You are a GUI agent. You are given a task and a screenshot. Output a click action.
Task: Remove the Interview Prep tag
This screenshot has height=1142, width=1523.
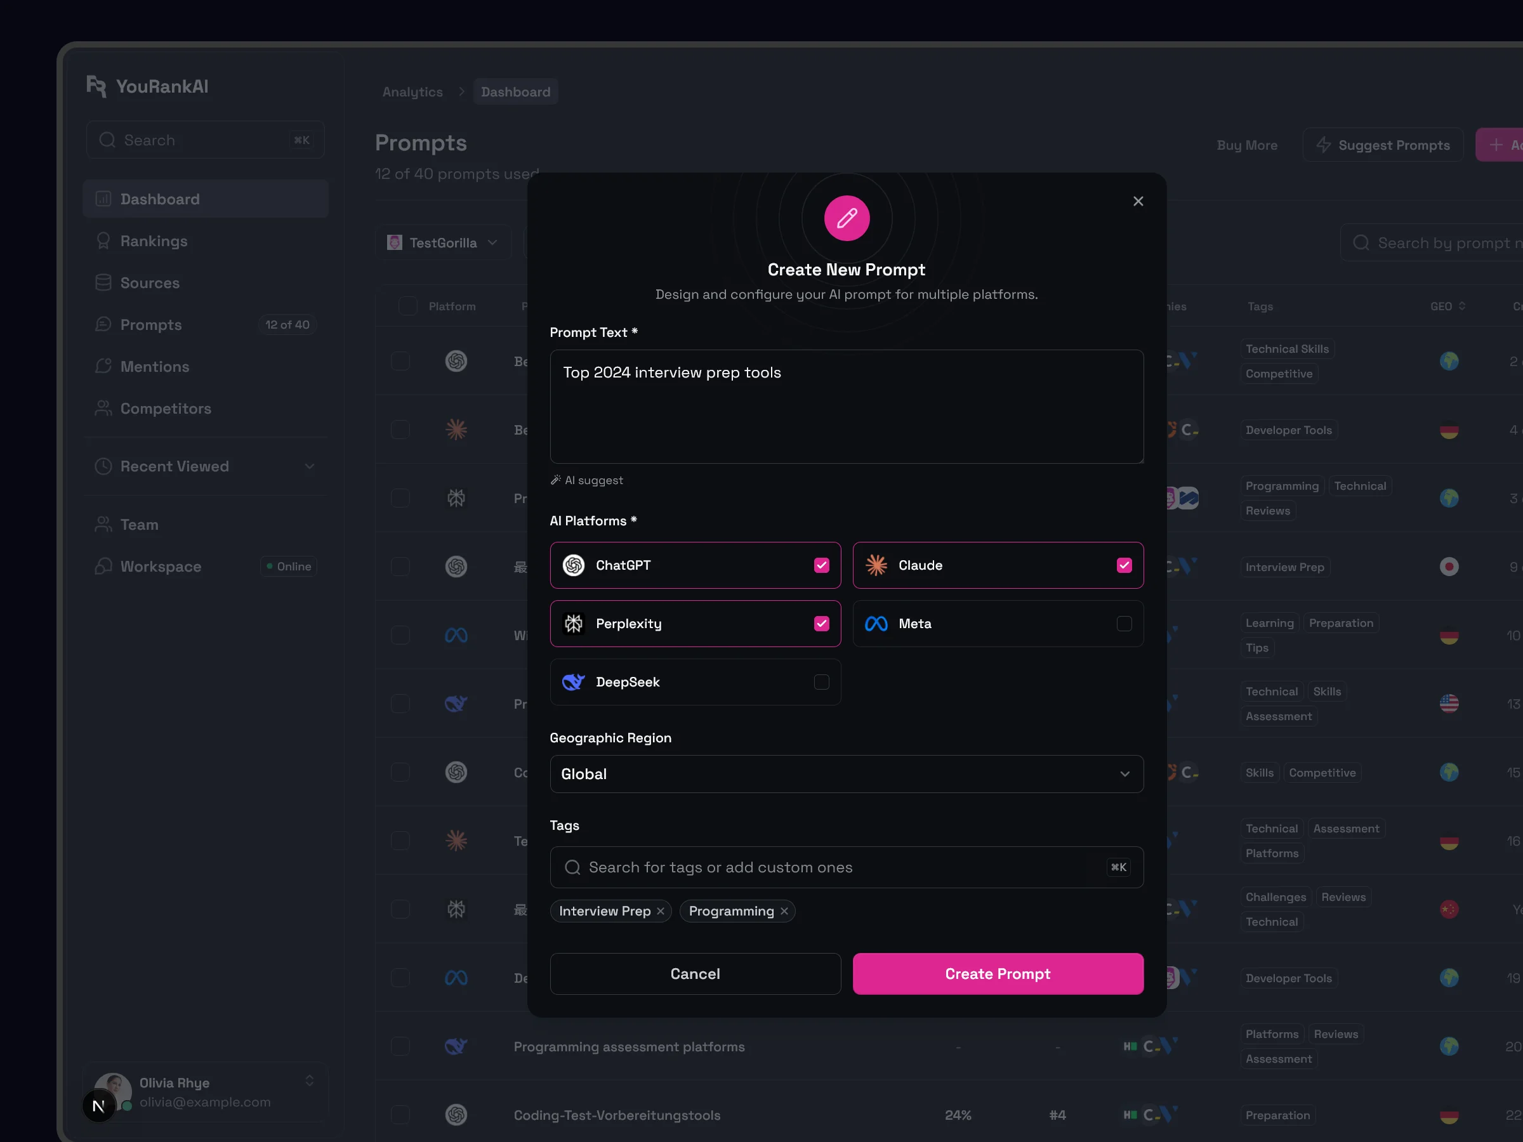tap(661, 910)
